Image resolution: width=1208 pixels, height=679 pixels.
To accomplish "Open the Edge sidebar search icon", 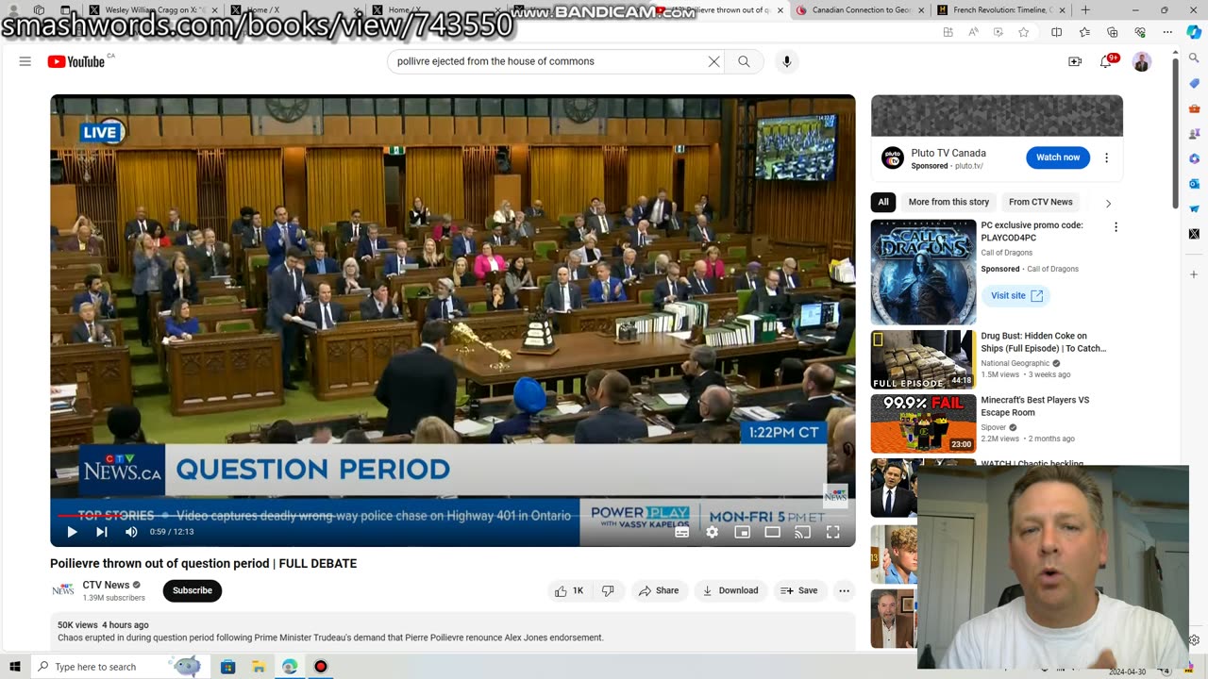I will [x=1194, y=58].
